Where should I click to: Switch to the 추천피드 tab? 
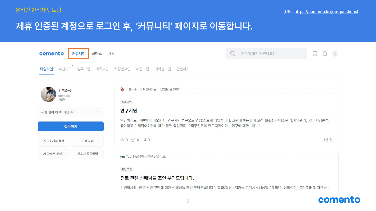pos(65,69)
